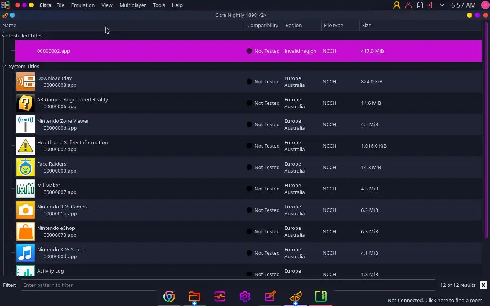Select Nintendo 3DS Sound row

[x=248, y=253]
